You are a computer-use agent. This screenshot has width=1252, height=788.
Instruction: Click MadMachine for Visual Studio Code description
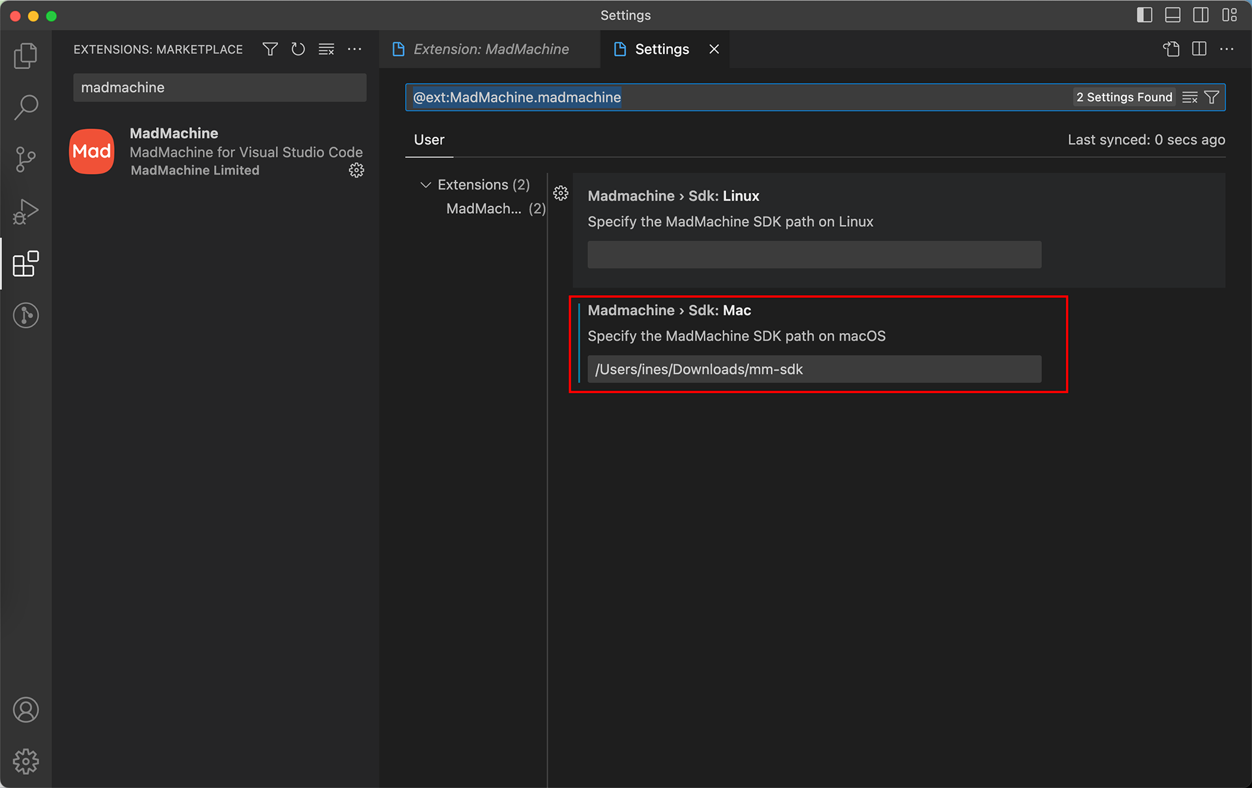click(x=246, y=152)
